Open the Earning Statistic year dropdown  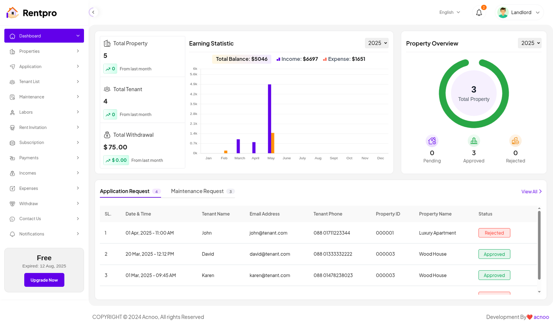click(x=376, y=43)
